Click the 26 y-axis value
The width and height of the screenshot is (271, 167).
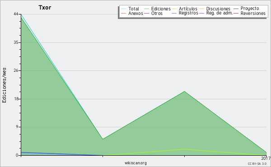pyautogui.click(x=16, y=70)
